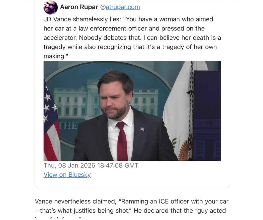Click the video still of JD Vance
Screen dimensions: 263x220
pyautogui.click(x=132, y=110)
